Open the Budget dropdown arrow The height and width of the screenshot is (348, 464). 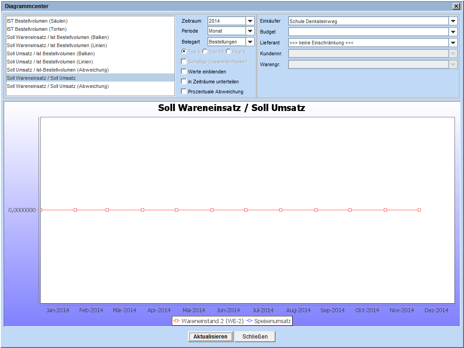pos(453,32)
